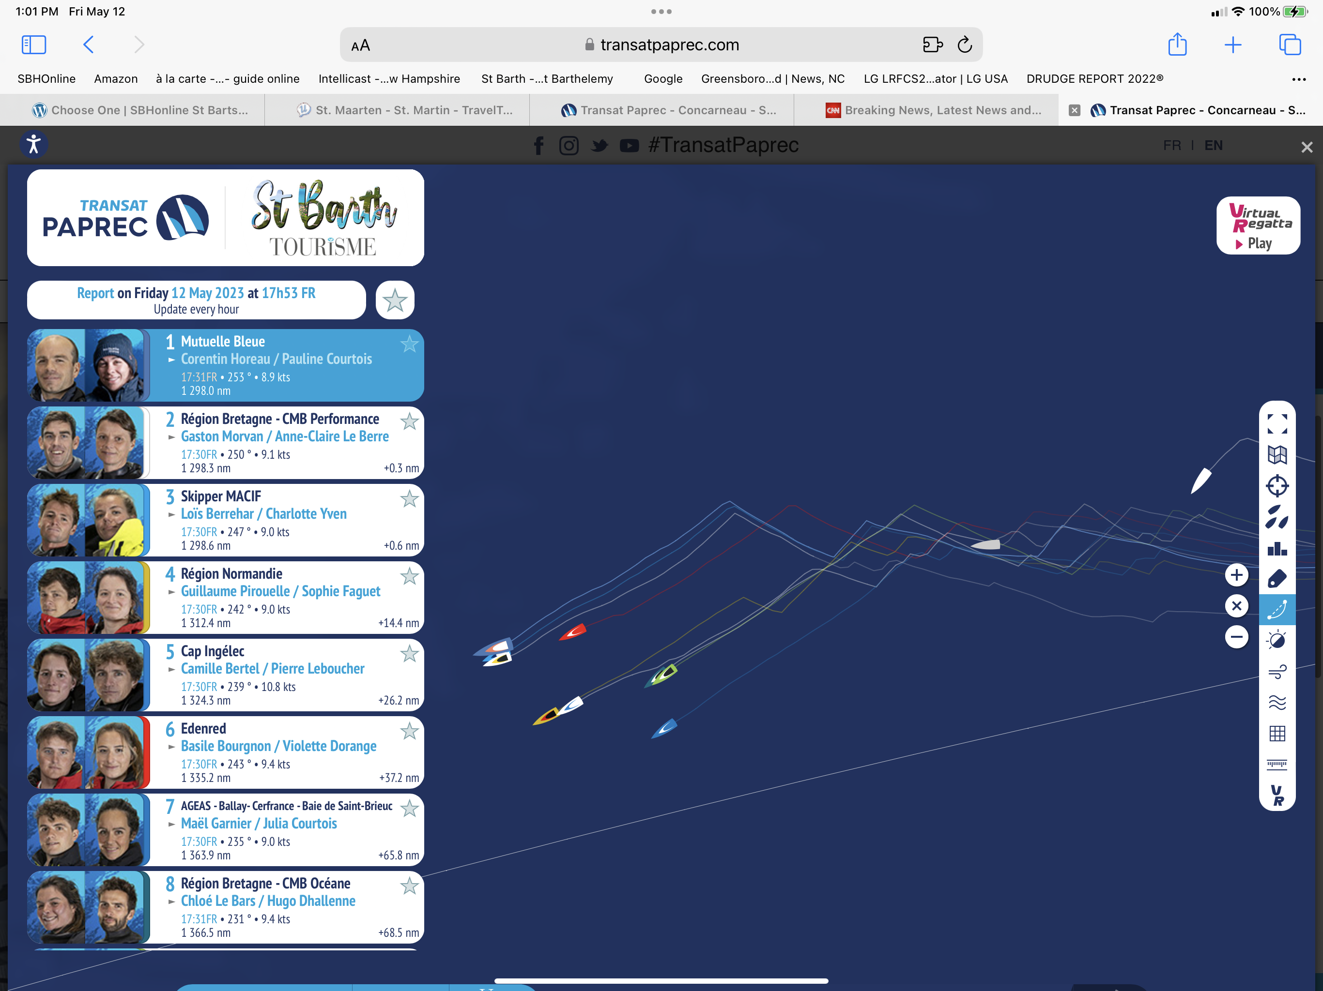1323x991 pixels.
Task: Click the X button between zoom controls
Action: (x=1236, y=606)
